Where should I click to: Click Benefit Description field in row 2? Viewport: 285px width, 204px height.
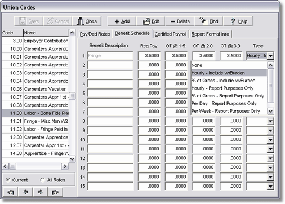pyautogui.click(x=110, y=65)
